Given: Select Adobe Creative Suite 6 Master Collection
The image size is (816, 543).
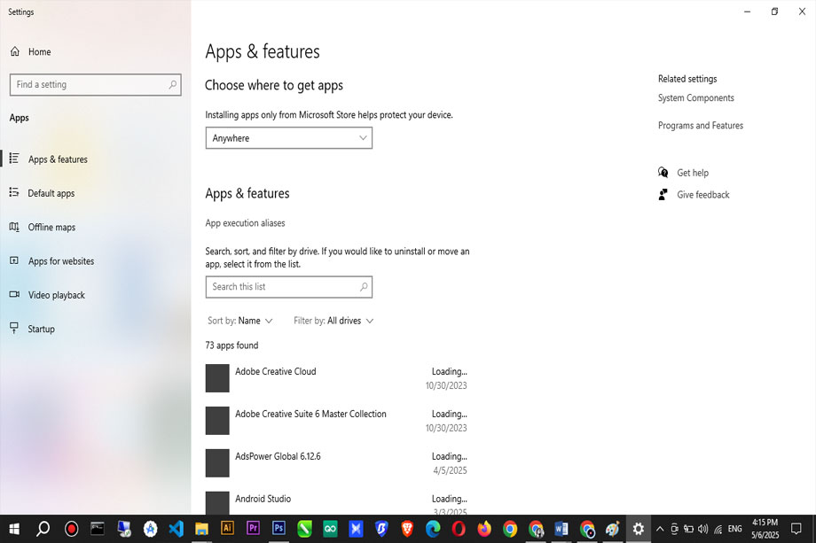Looking at the screenshot, I should [x=336, y=421].
